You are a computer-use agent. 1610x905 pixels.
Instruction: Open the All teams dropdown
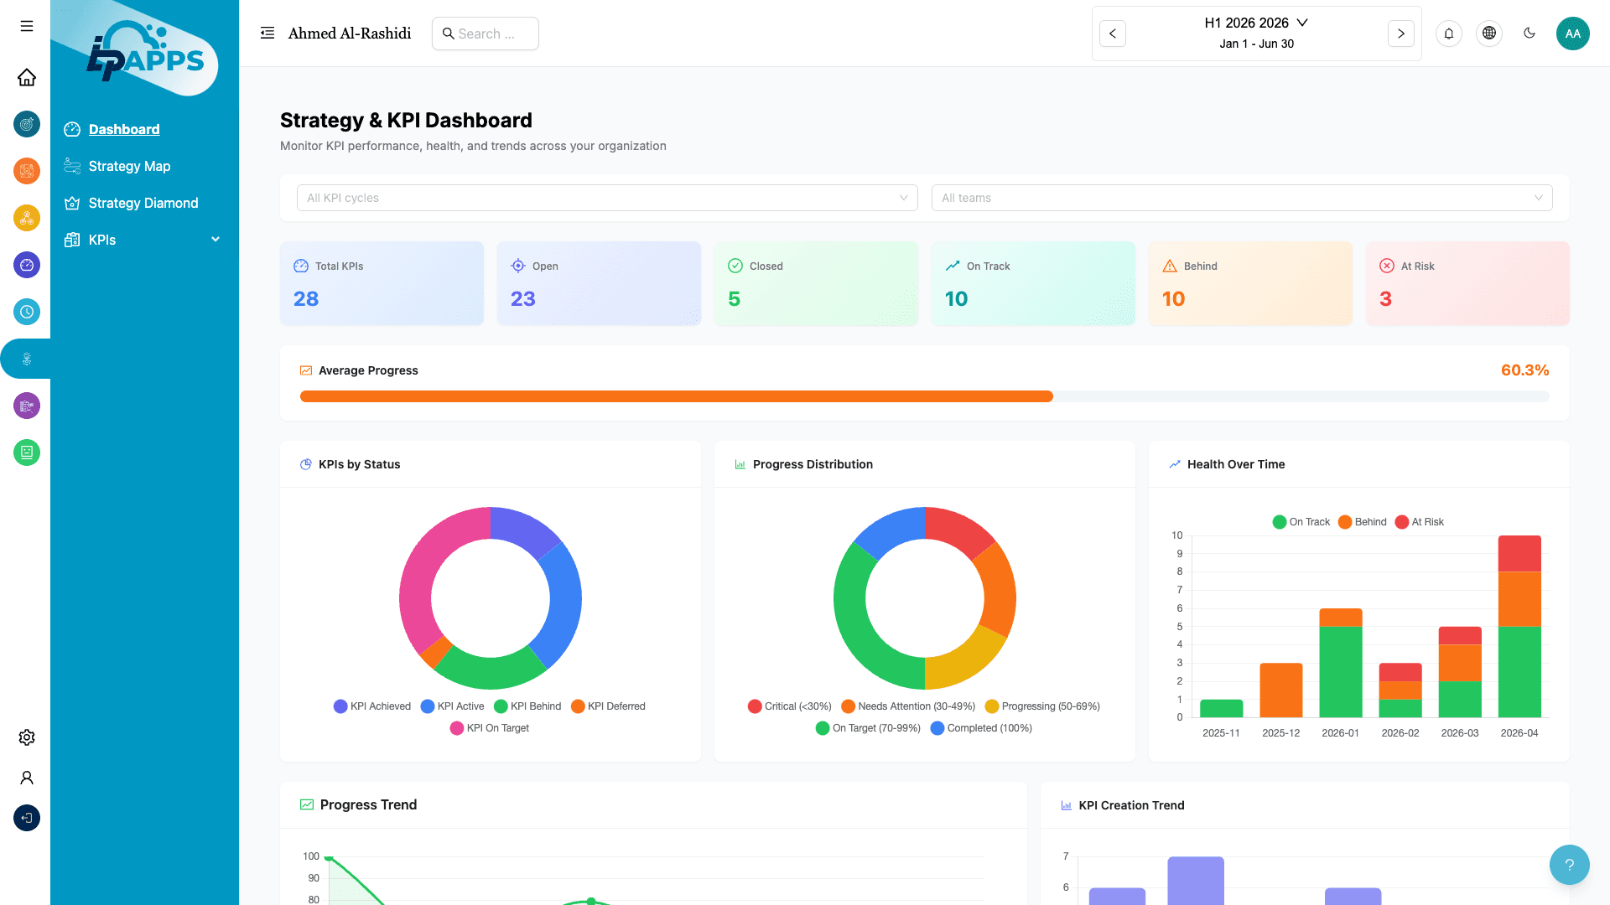click(1242, 198)
